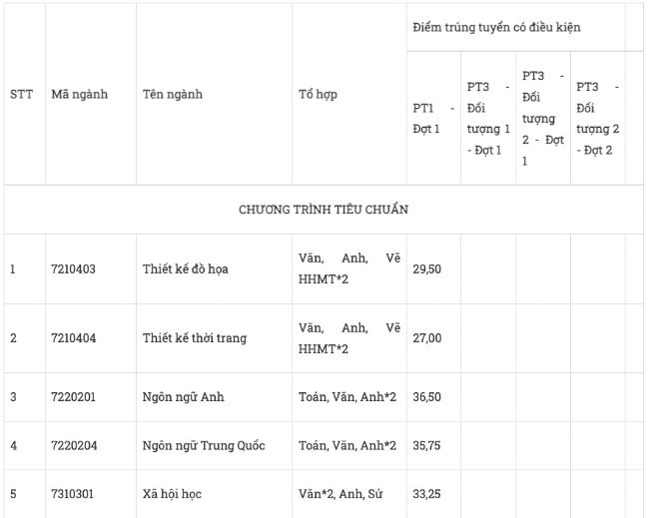Click the score 36,50 cell

point(426,397)
